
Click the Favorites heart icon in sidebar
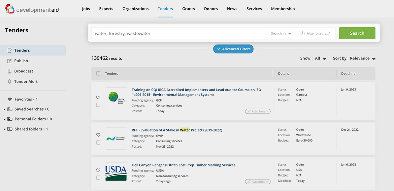[10, 99]
